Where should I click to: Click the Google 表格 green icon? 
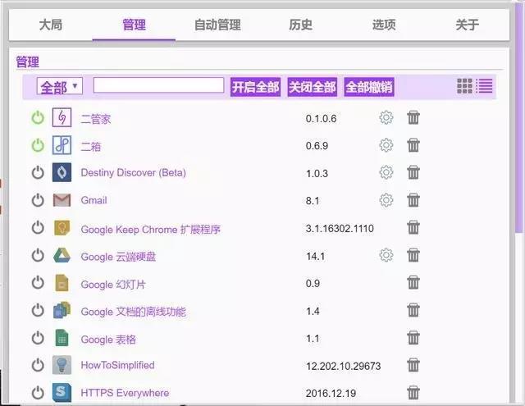(62, 338)
